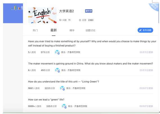Click the 翻转课 blue badge
The width and height of the screenshot is (160, 114).
point(89,11)
